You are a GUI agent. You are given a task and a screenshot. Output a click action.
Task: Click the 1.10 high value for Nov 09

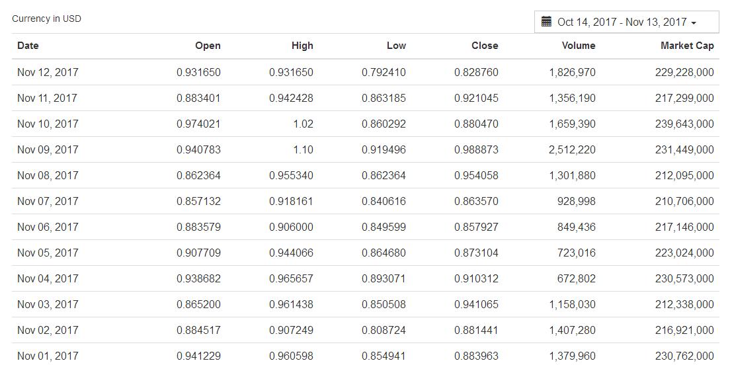303,149
